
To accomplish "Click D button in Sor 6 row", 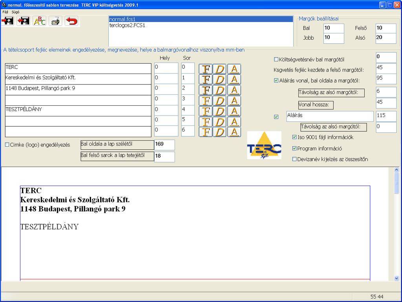I will pos(220,132).
